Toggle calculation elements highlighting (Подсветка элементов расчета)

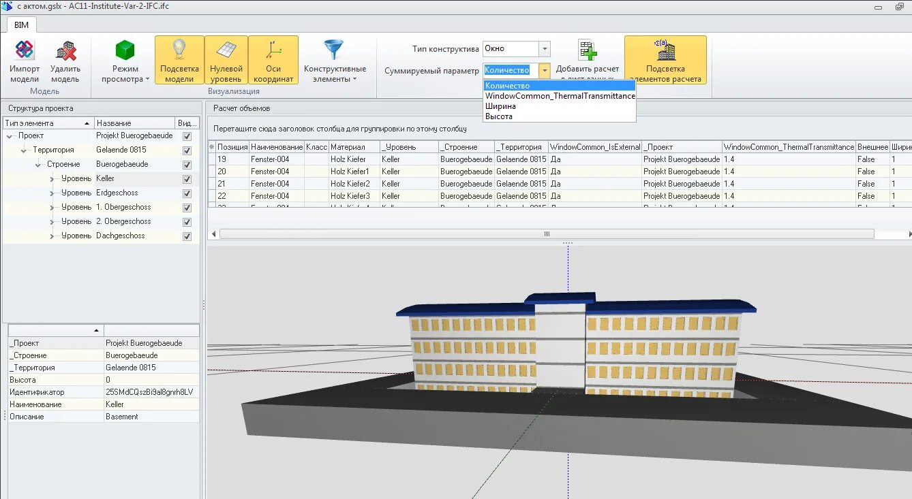[665, 60]
